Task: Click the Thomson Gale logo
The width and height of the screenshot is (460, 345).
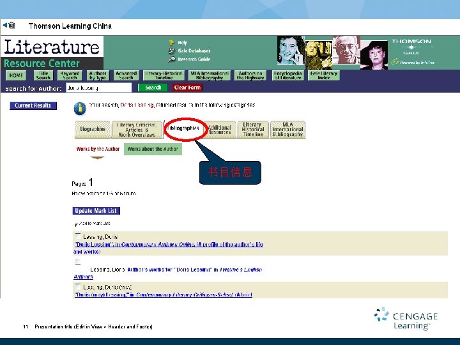Action: [x=411, y=47]
